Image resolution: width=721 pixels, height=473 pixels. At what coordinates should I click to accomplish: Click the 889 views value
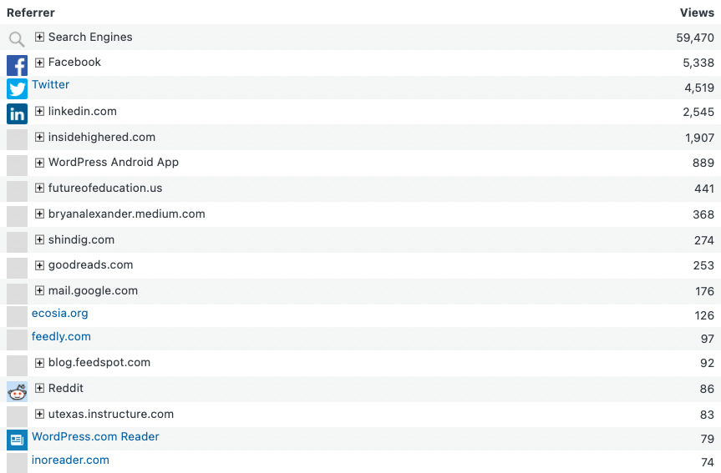coord(703,163)
